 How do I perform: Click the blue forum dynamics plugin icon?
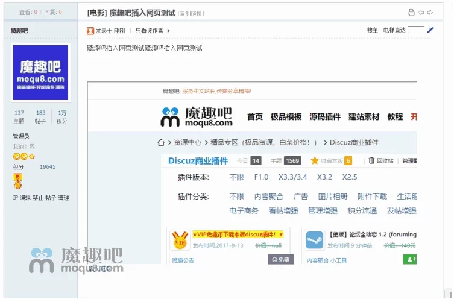coord(314,240)
